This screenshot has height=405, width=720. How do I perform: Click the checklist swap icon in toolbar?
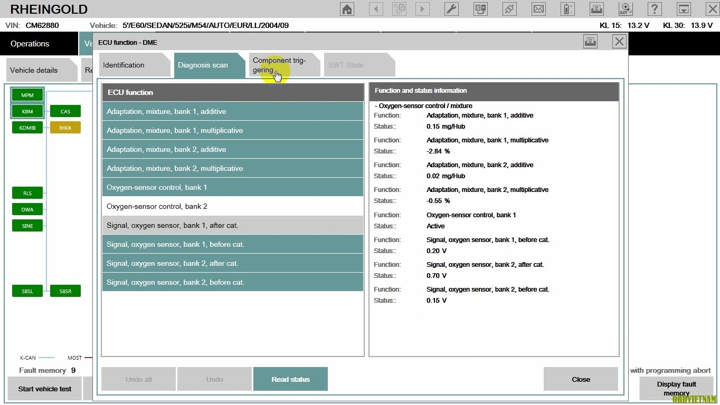point(480,9)
